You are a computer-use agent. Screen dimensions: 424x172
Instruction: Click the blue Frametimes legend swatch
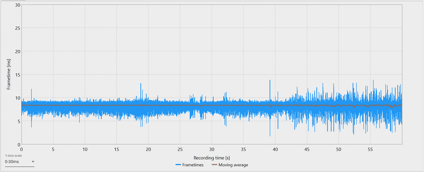tap(178, 165)
